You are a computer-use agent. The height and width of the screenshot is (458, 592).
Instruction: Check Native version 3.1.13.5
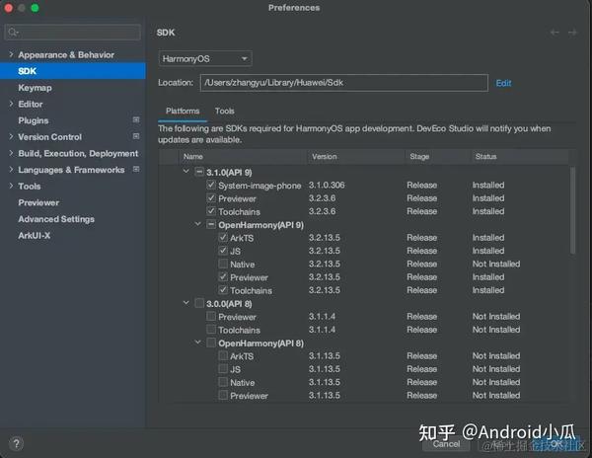point(223,382)
